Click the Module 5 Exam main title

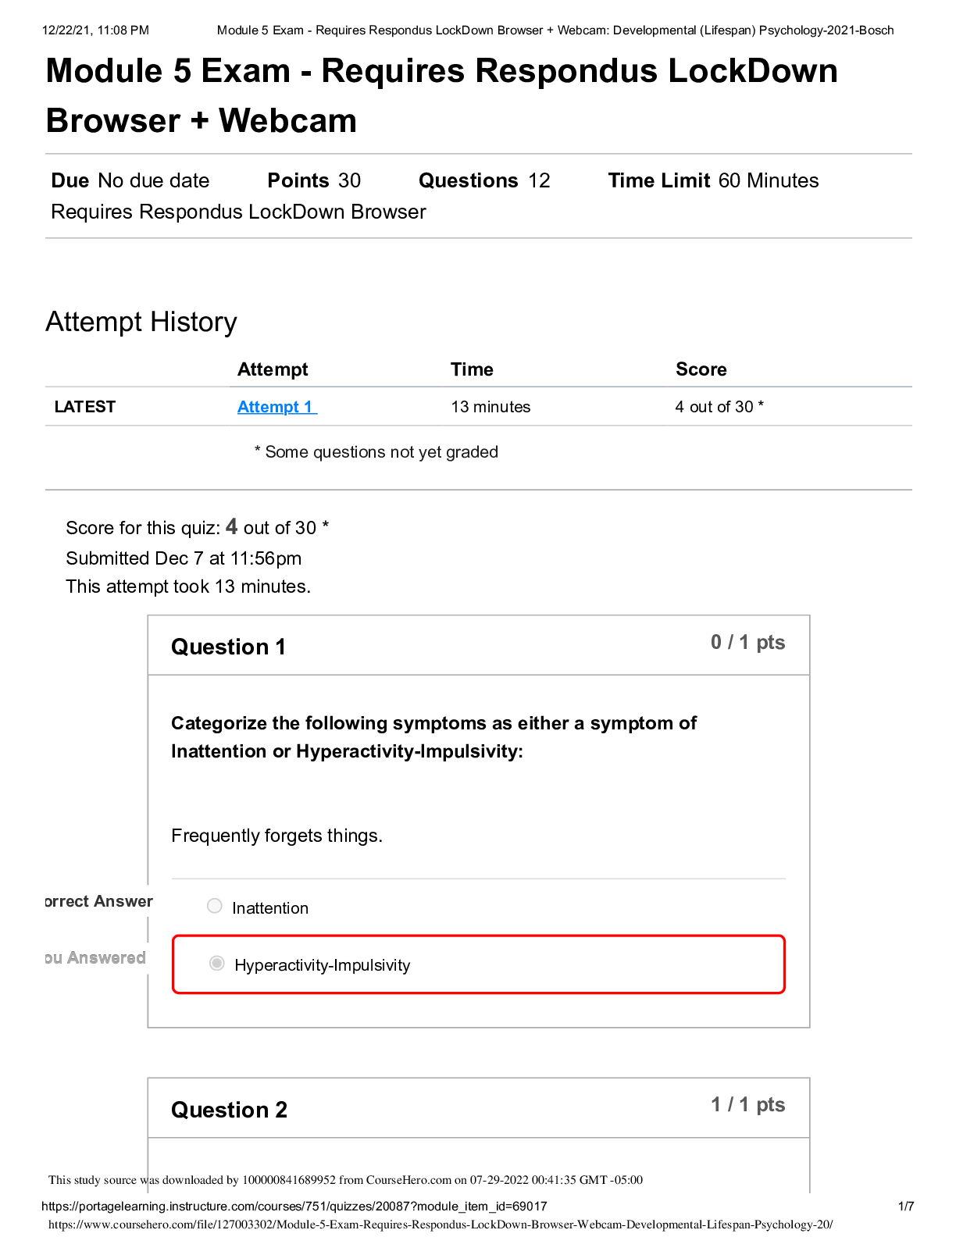coord(441,95)
